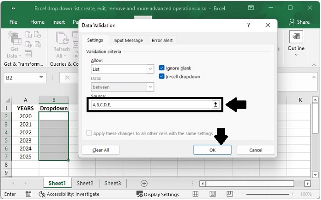This screenshot has width=321, height=200.
Task: Click the next sheet navigation arrow
Action: tap(25, 183)
